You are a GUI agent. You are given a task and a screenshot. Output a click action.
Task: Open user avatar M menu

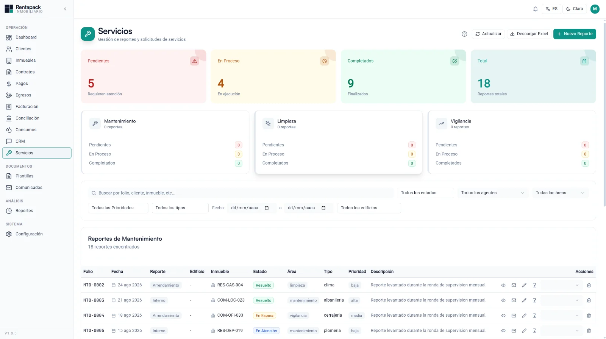(595, 9)
